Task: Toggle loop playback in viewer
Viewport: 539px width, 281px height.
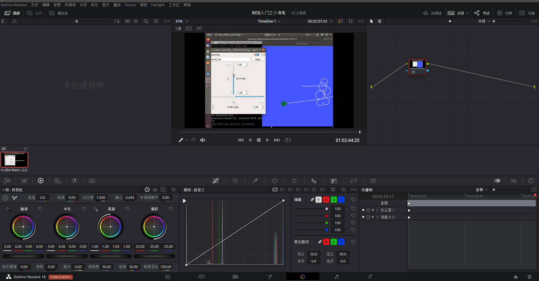Action: pos(288,140)
